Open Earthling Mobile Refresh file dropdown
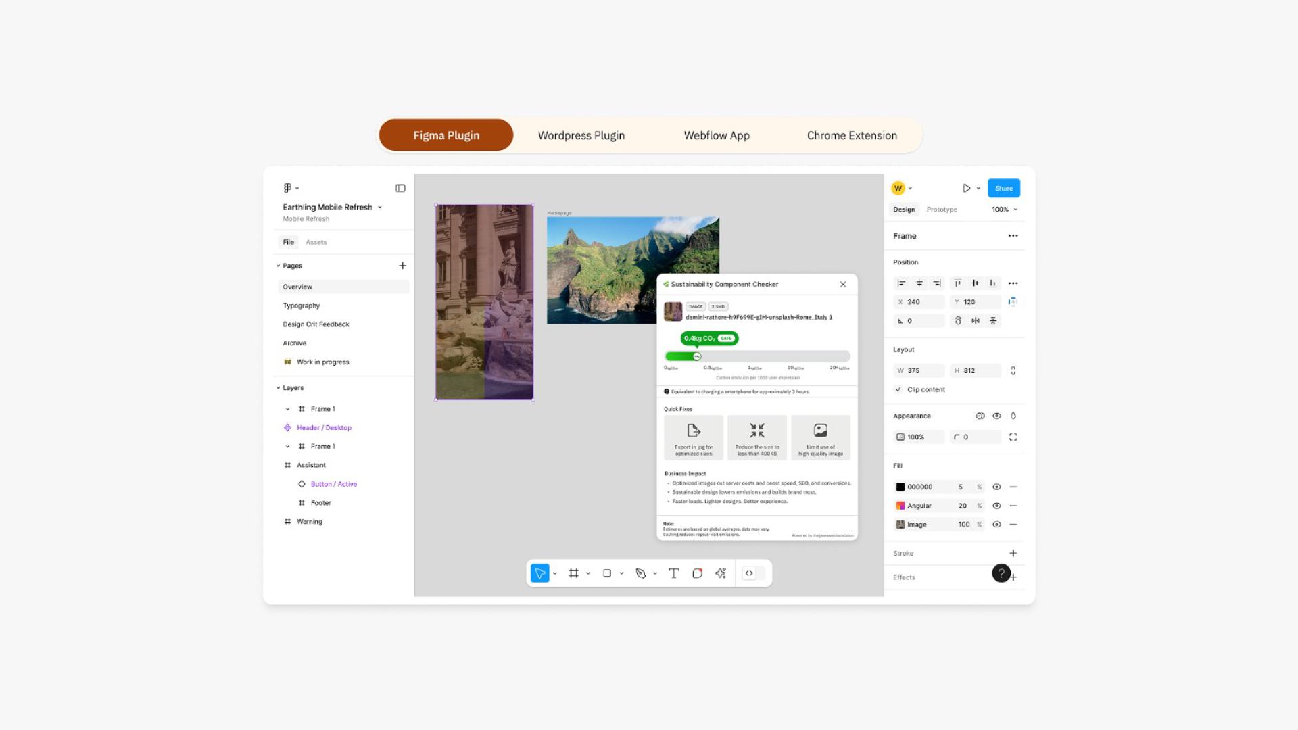The width and height of the screenshot is (1298, 730). (379, 208)
